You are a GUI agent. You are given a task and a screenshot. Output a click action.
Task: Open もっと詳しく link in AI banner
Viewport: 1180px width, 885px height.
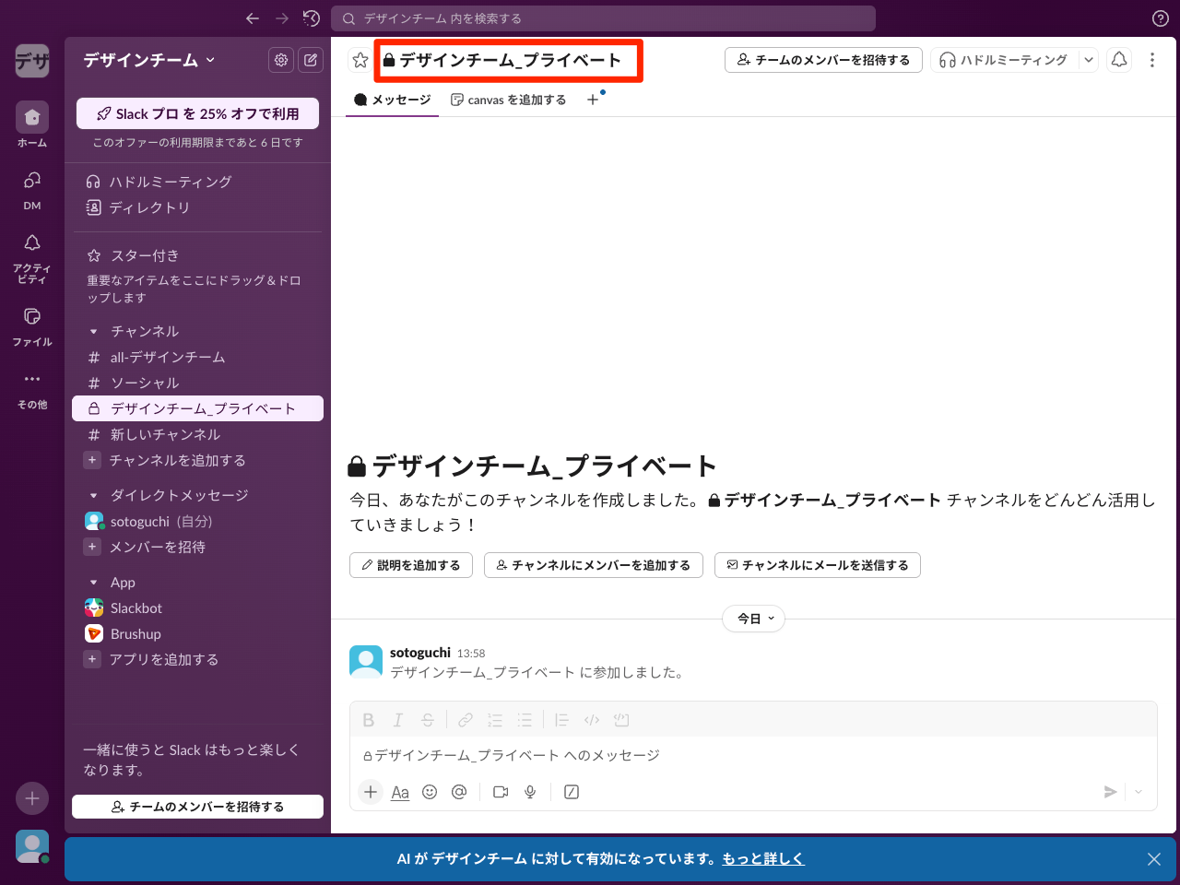point(762,858)
